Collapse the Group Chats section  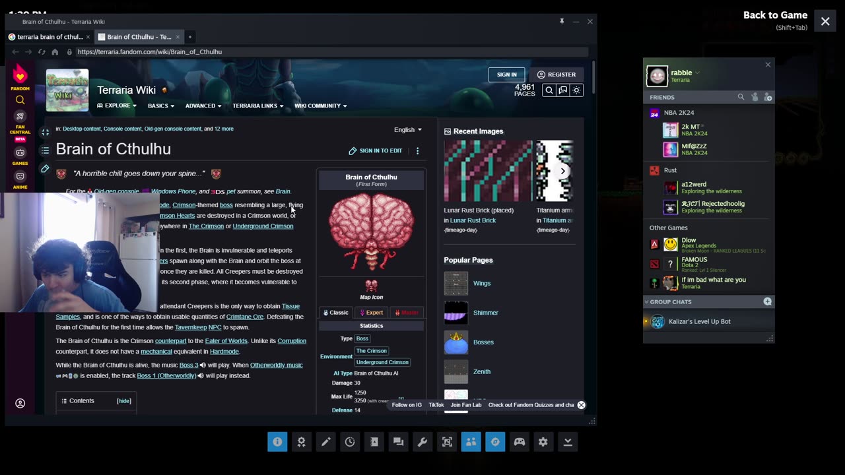pos(647,301)
